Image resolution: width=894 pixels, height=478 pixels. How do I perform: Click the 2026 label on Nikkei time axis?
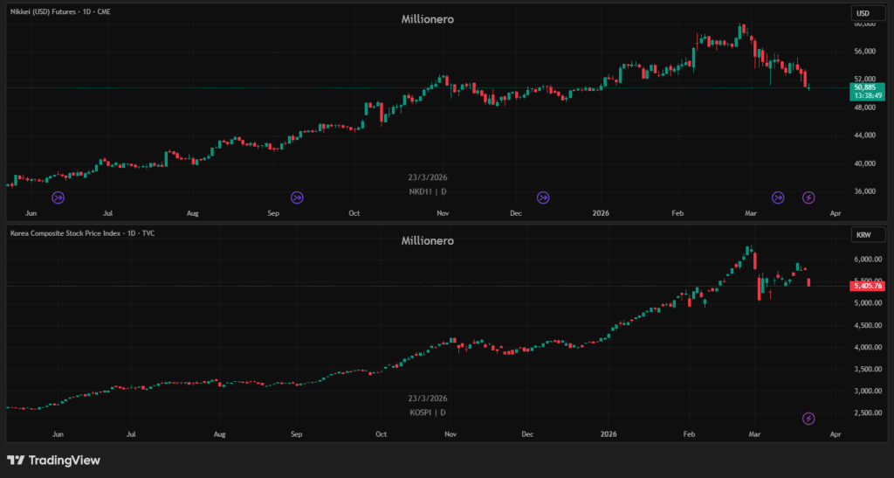click(601, 212)
